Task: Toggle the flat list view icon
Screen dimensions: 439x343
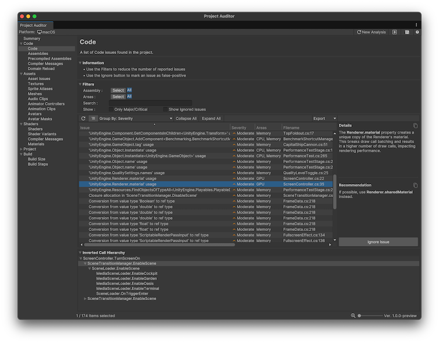Action: click(x=94, y=118)
